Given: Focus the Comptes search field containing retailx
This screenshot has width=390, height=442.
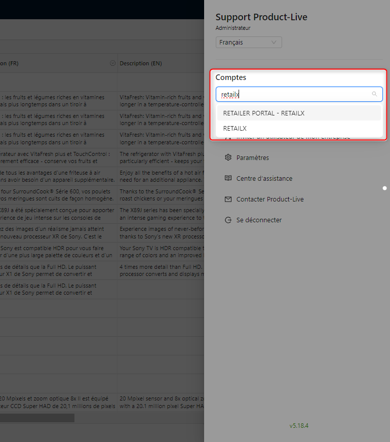Looking at the screenshot, I should [x=294, y=94].
